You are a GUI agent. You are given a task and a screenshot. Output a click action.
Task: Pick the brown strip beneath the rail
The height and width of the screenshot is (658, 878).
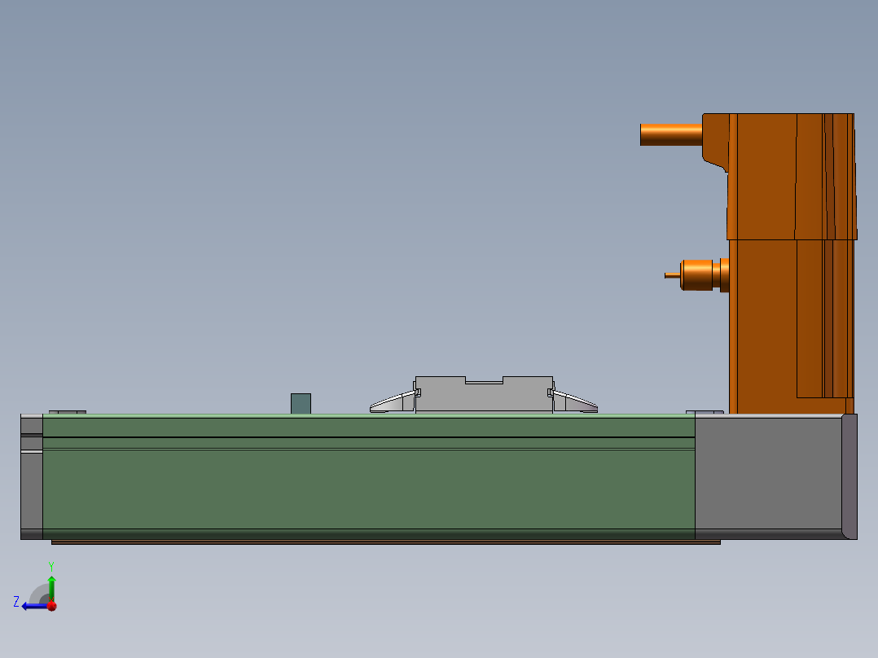coord(386,542)
